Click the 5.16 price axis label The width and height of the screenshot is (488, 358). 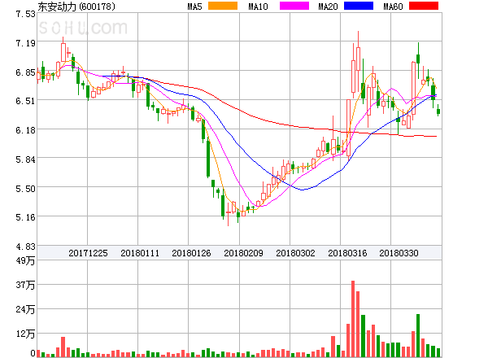click(x=25, y=217)
